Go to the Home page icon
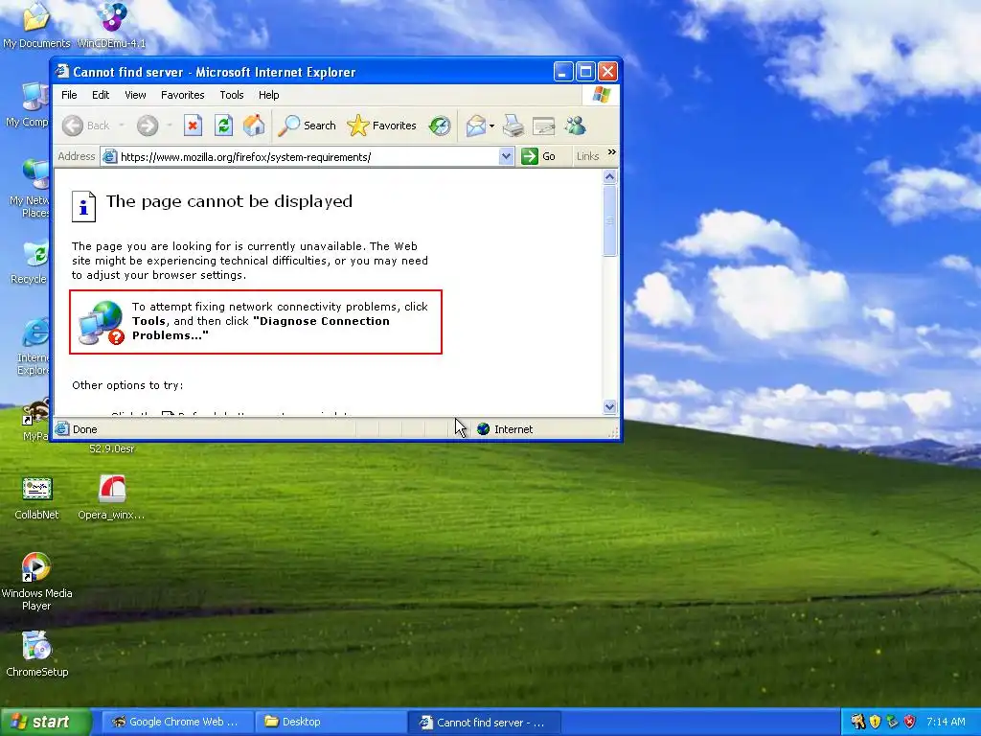The image size is (981, 736). pyautogui.click(x=254, y=126)
